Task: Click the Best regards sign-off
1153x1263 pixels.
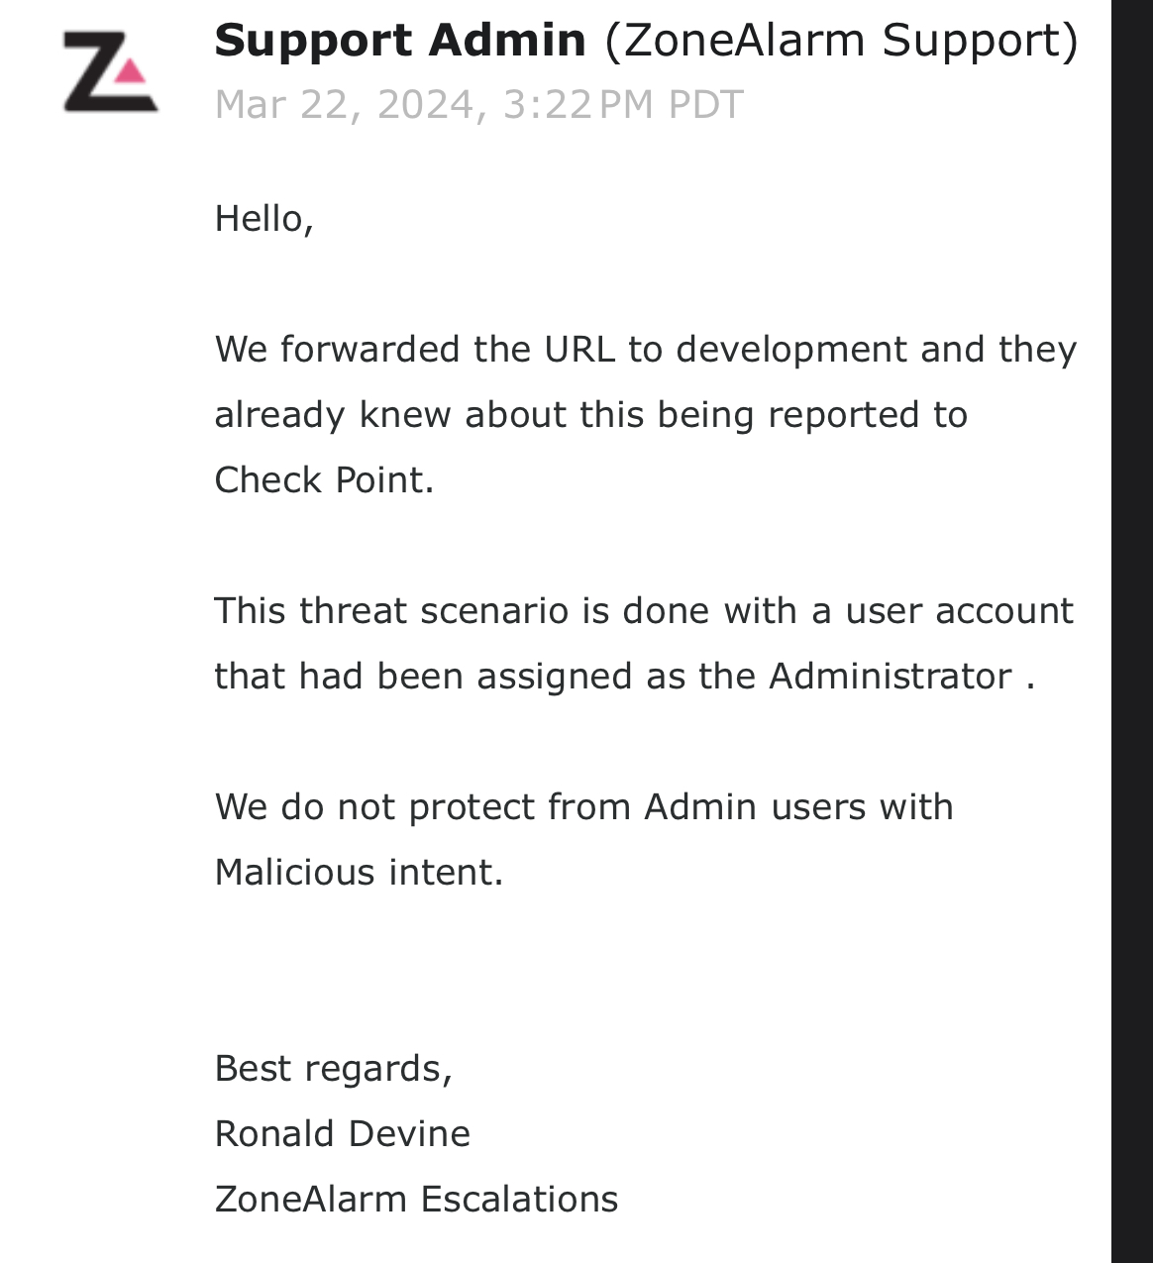Action: 333,1069
